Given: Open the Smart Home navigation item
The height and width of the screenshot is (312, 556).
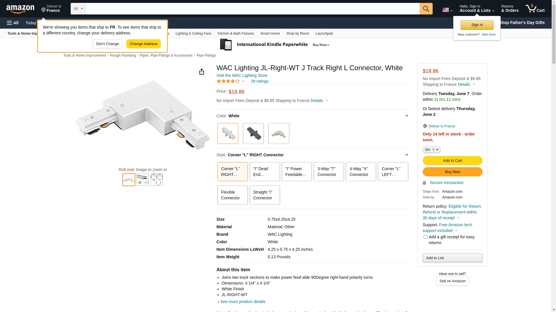Looking at the screenshot, I should click(x=270, y=34).
